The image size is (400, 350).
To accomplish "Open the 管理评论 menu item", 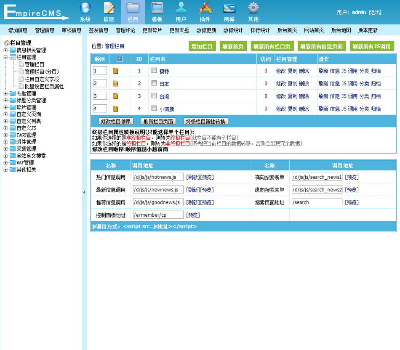I will click(125, 30).
